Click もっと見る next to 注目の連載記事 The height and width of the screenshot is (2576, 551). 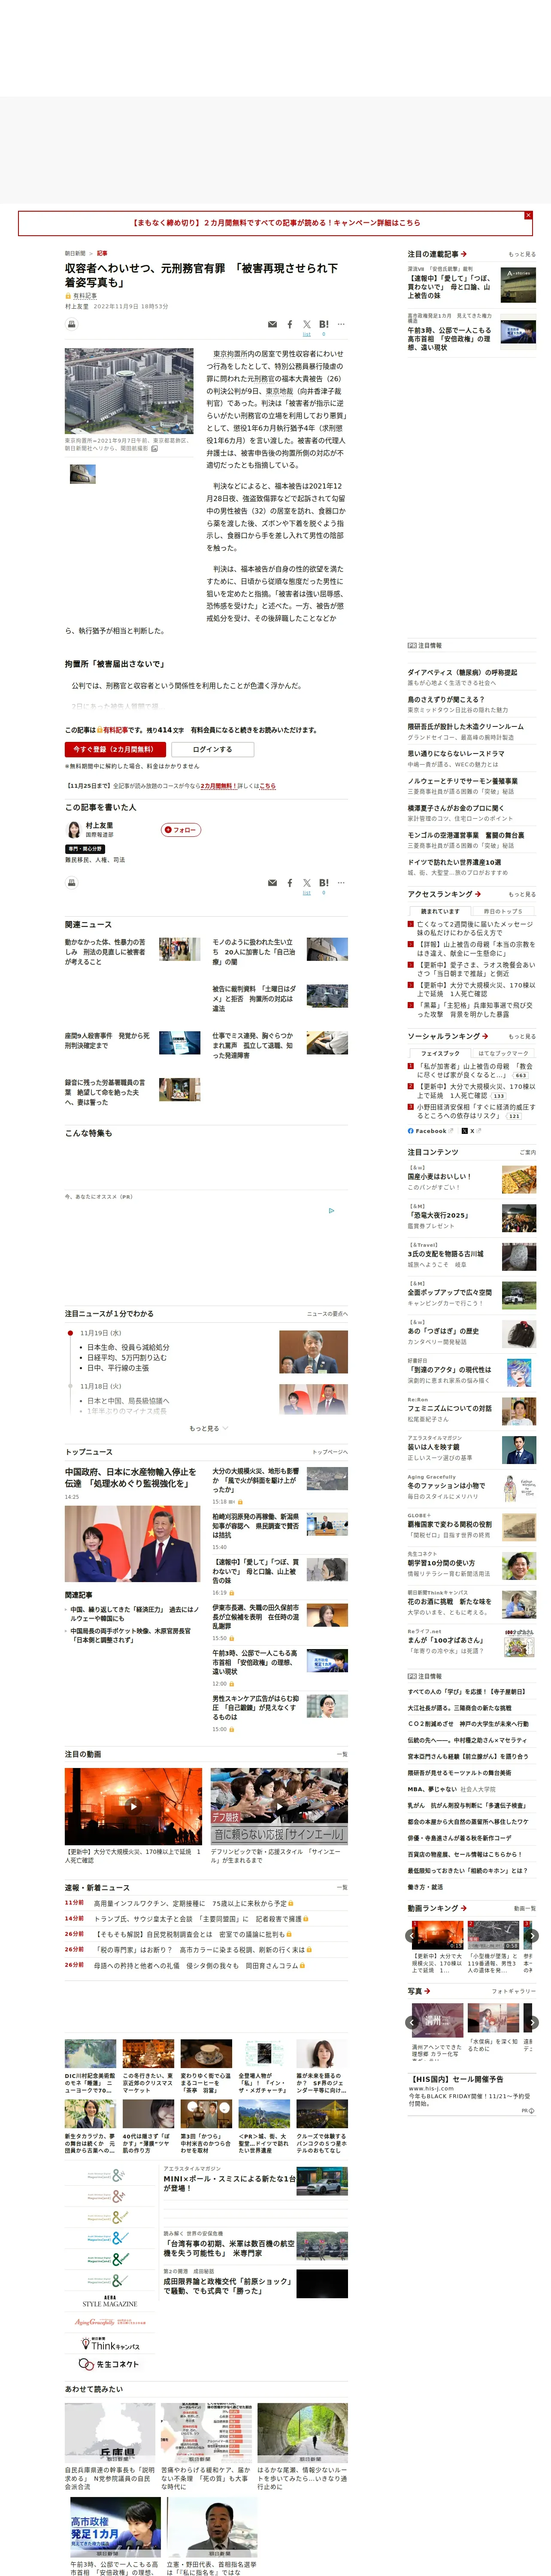pyautogui.click(x=521, y=254)
